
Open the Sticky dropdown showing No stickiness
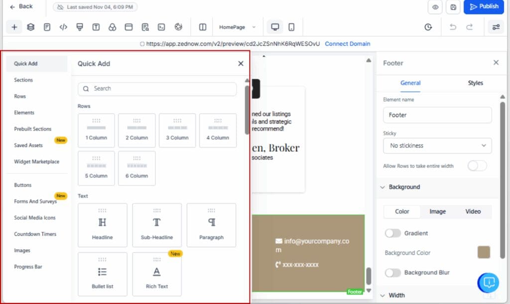tap(437, 146)
